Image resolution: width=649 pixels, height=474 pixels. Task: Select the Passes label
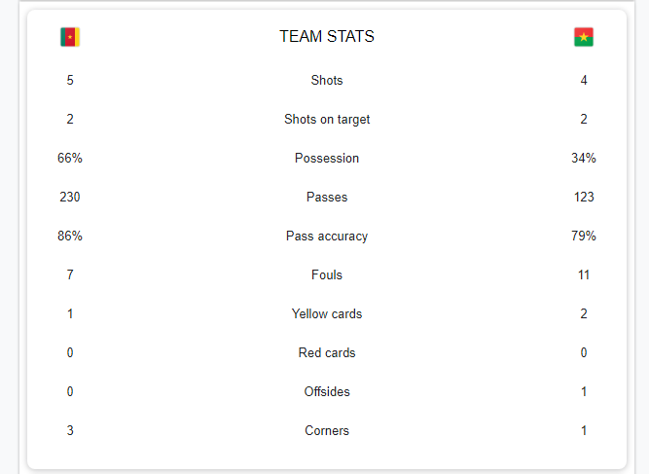point(327,197)
